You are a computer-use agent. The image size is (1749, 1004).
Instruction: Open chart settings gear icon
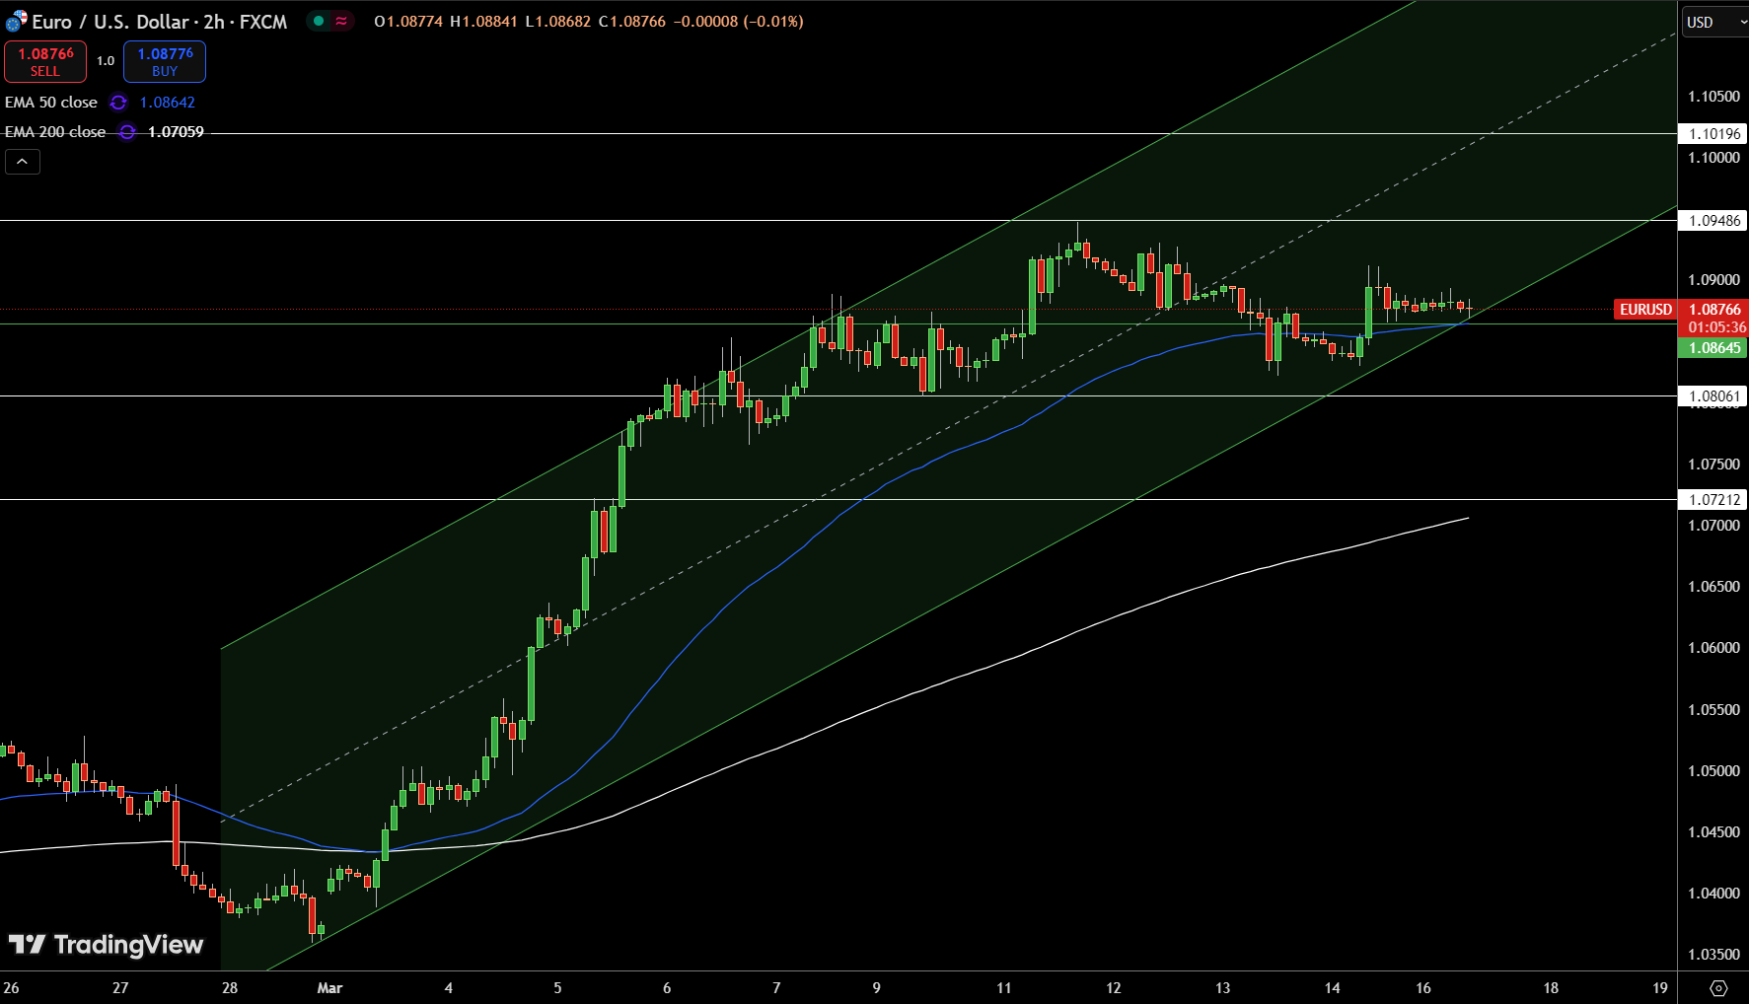(1718, 988)
